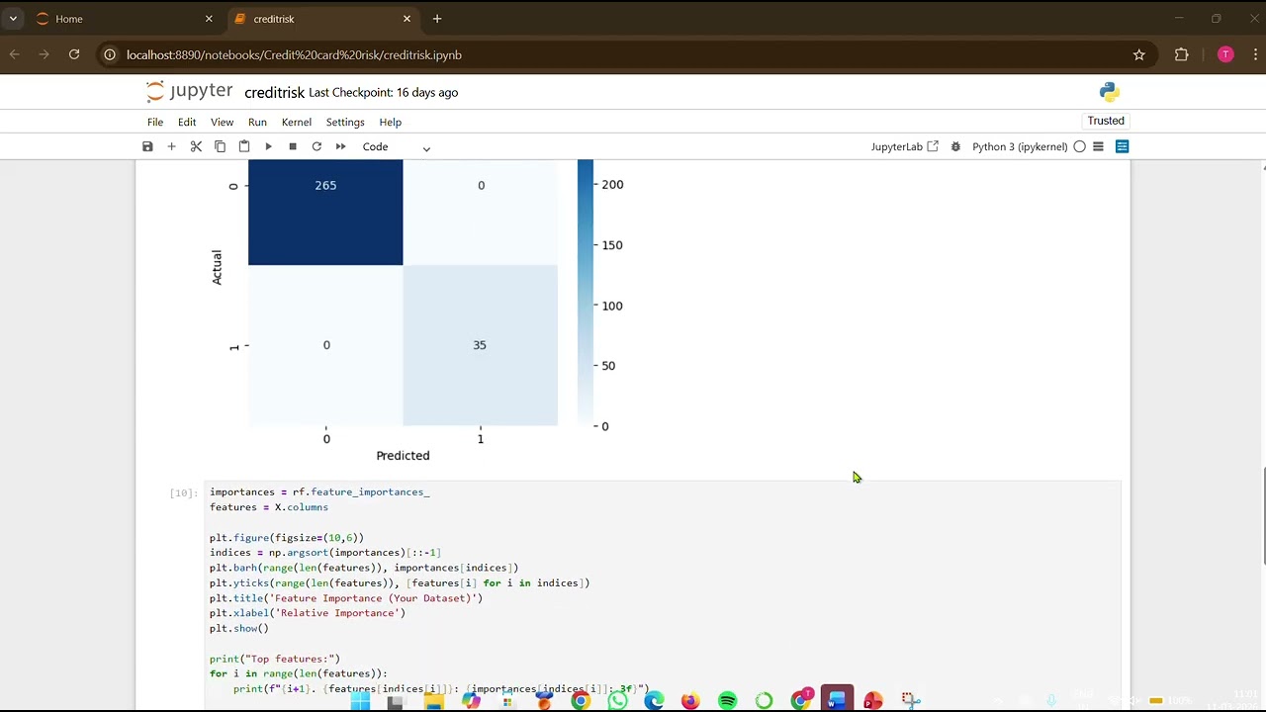Click the Trusted notebook button
Image resolution: width=1266 pixels, height=712 pixels.
coord(1106,121)
